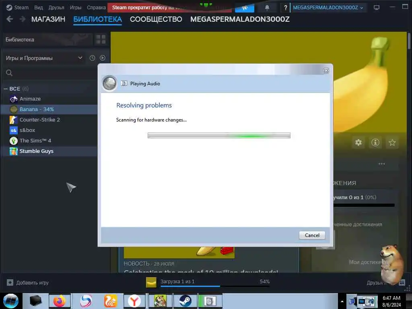Open the Вид menu
The width and height of the screenshot is (412, 309).
(x=38, y=8)
